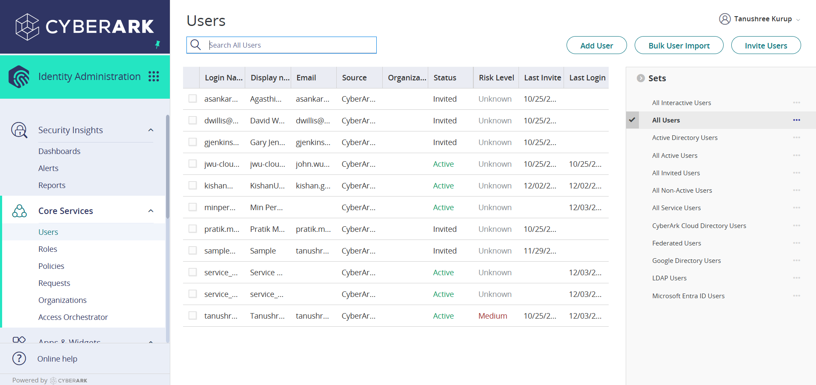The height and width of the screenshot is (385, 816).
Task: Sort by the Login Name column header
Action: coord(223,77)
